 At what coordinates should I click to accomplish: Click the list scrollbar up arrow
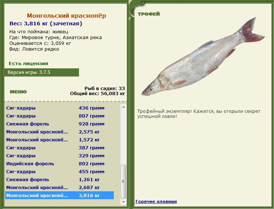(x=124, y=107)
